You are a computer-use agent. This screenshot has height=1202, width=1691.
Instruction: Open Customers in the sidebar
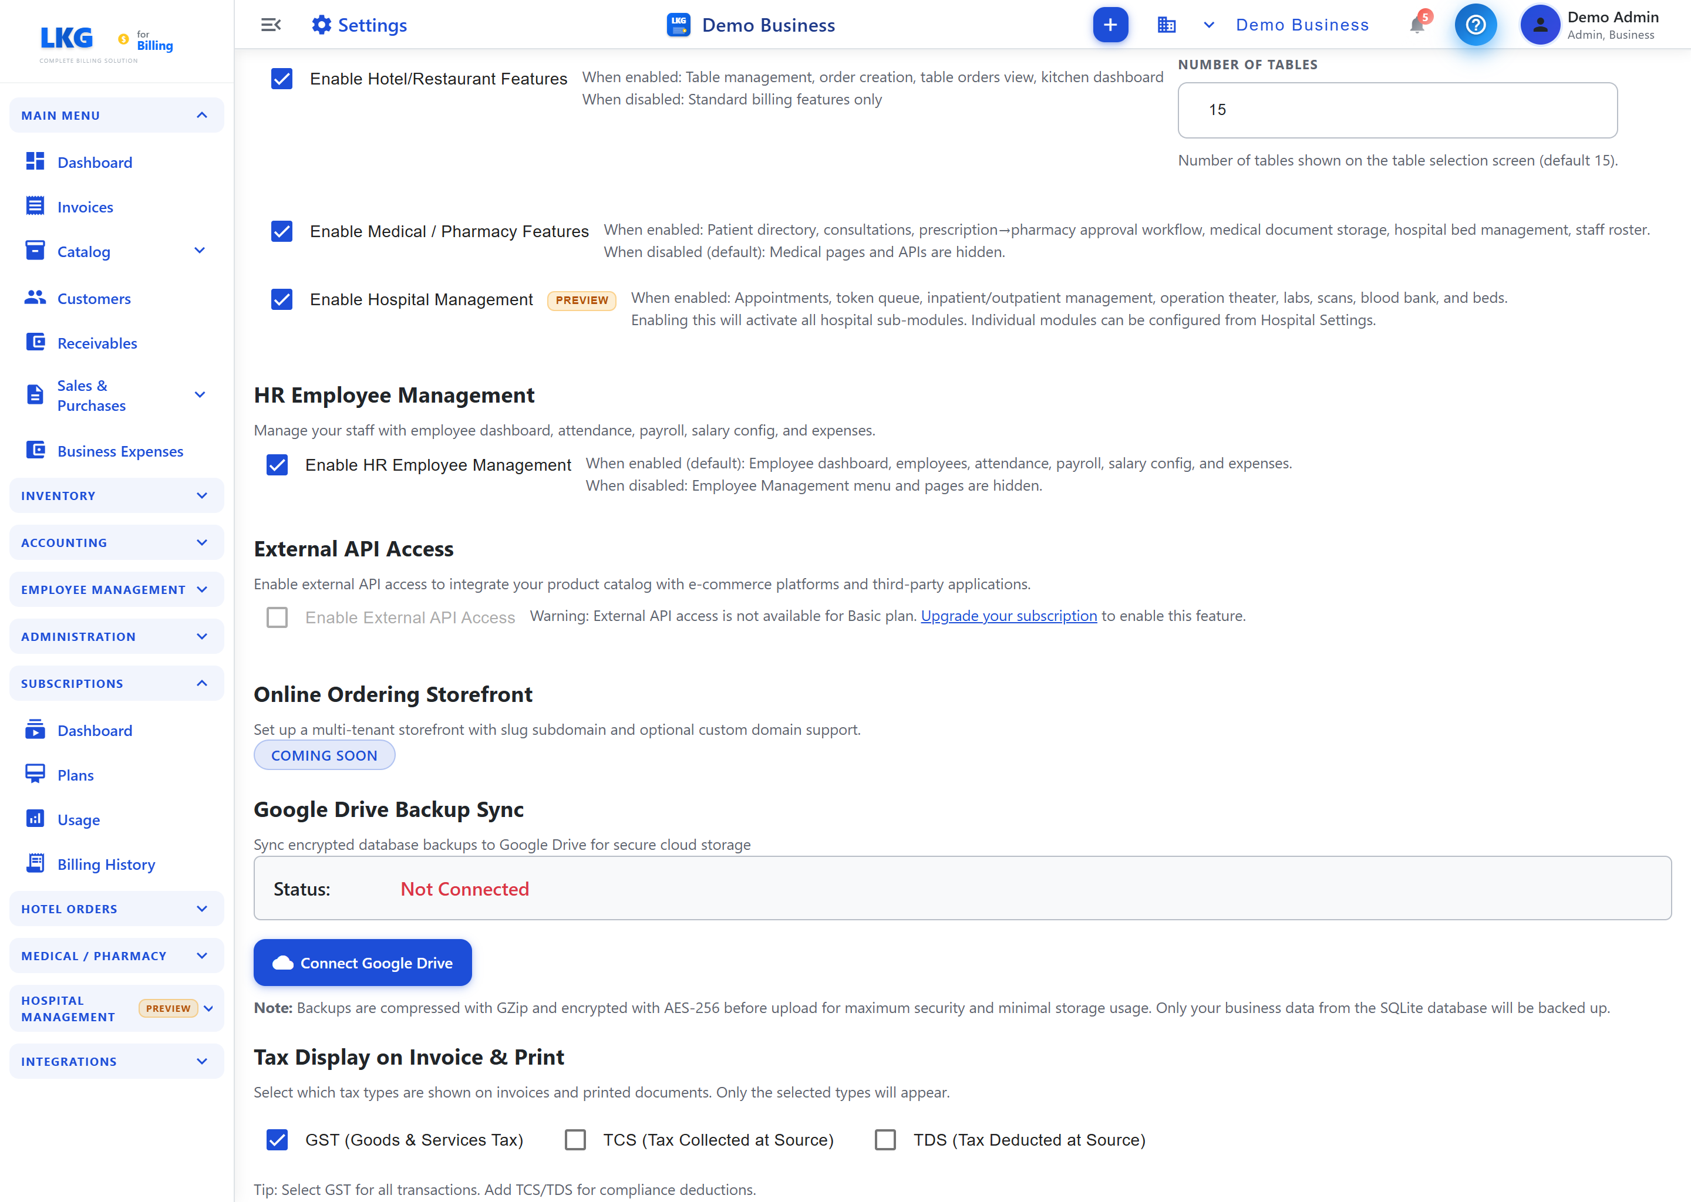[94, 298]
